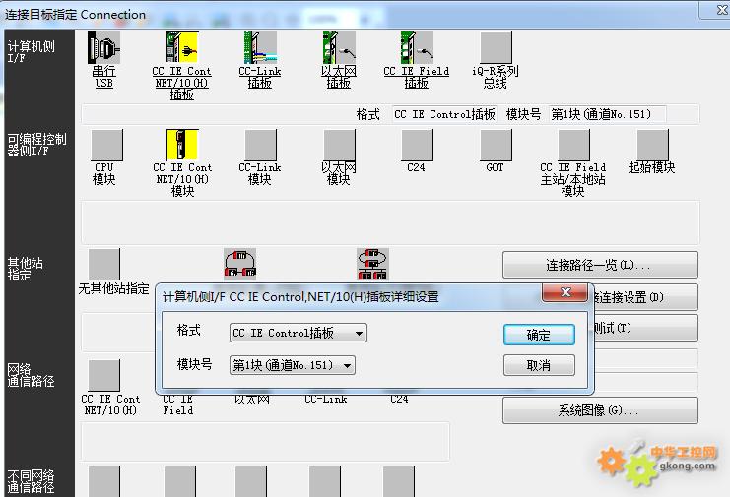Screen dimensions: 730x497
Task: Click the 模块号 field 第1块(通道No.151)
Action: tap(608, 114)
